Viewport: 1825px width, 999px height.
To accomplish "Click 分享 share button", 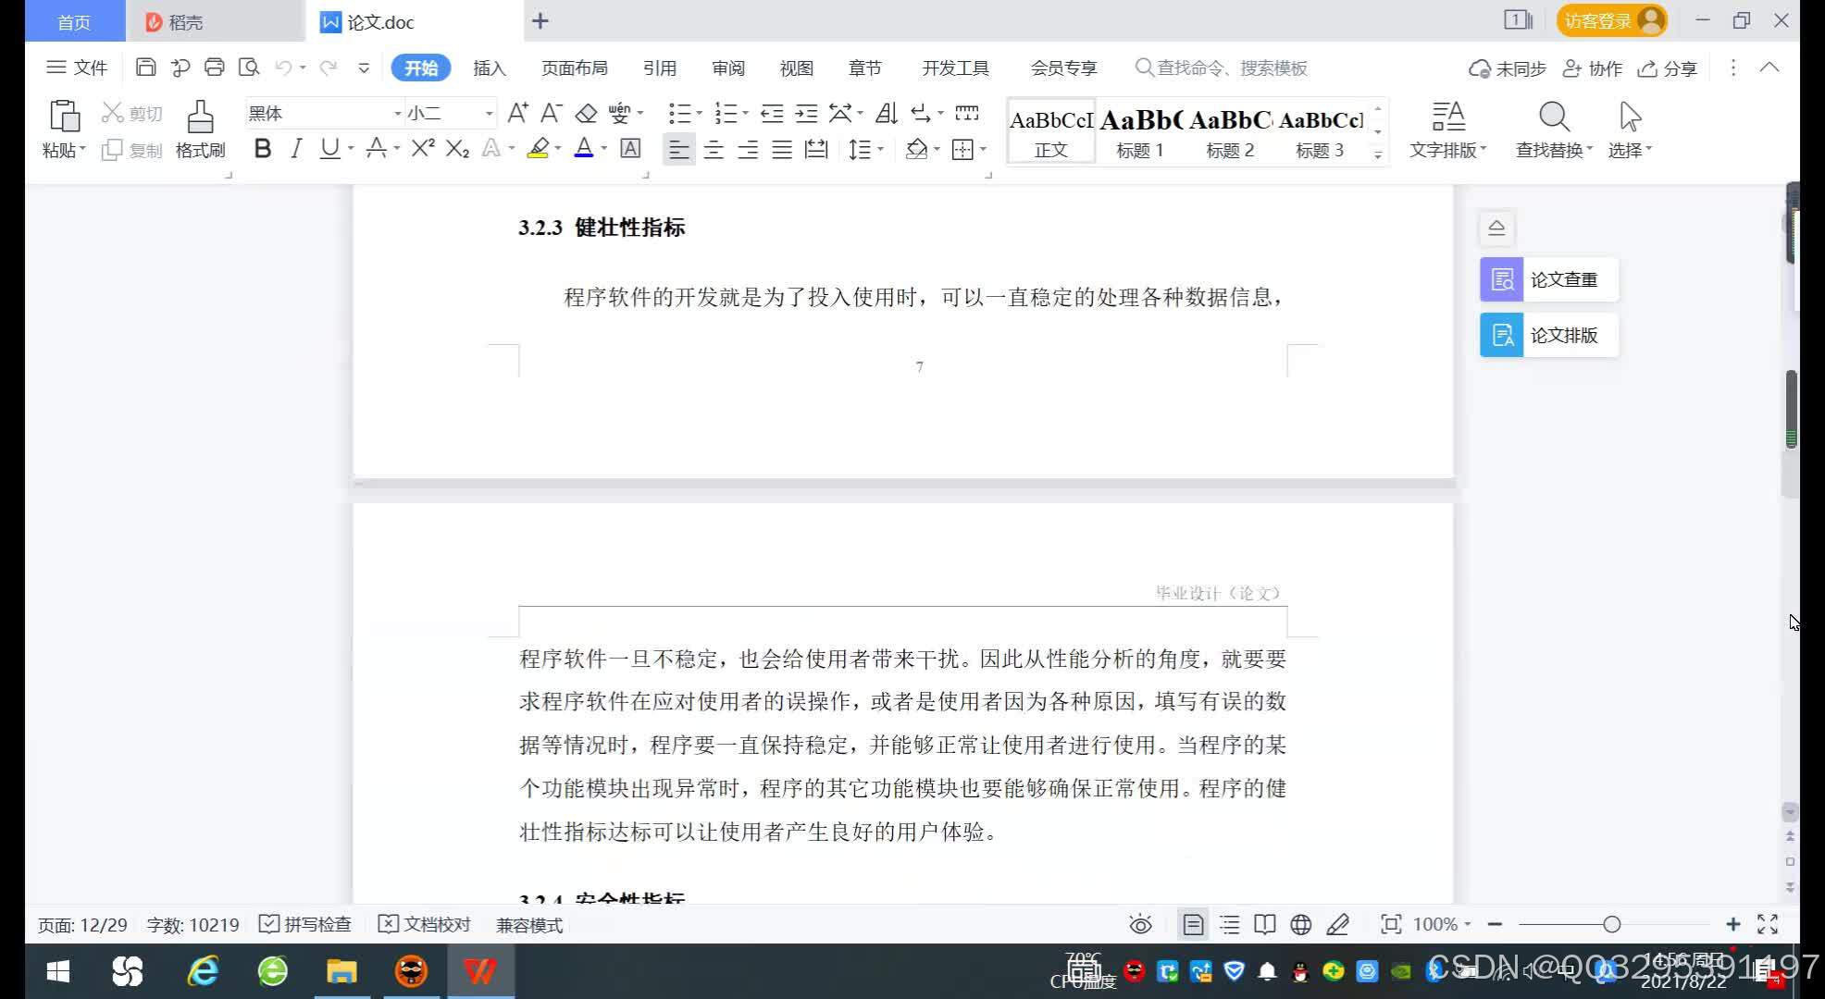I will pos(1668,68).
